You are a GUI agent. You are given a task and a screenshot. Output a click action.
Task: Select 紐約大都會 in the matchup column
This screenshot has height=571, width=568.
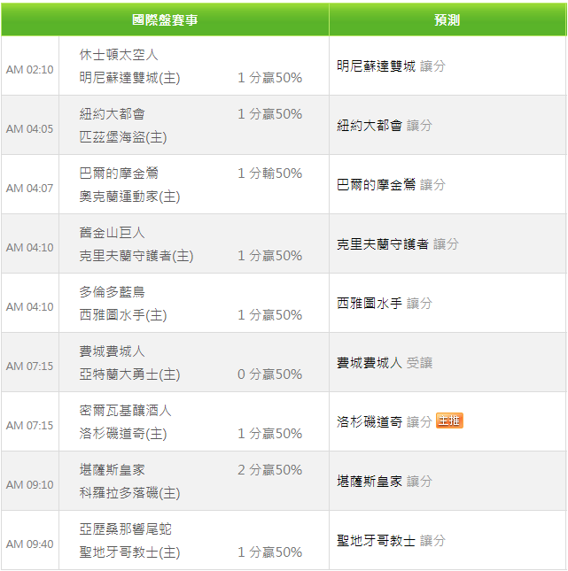point(113,114)
